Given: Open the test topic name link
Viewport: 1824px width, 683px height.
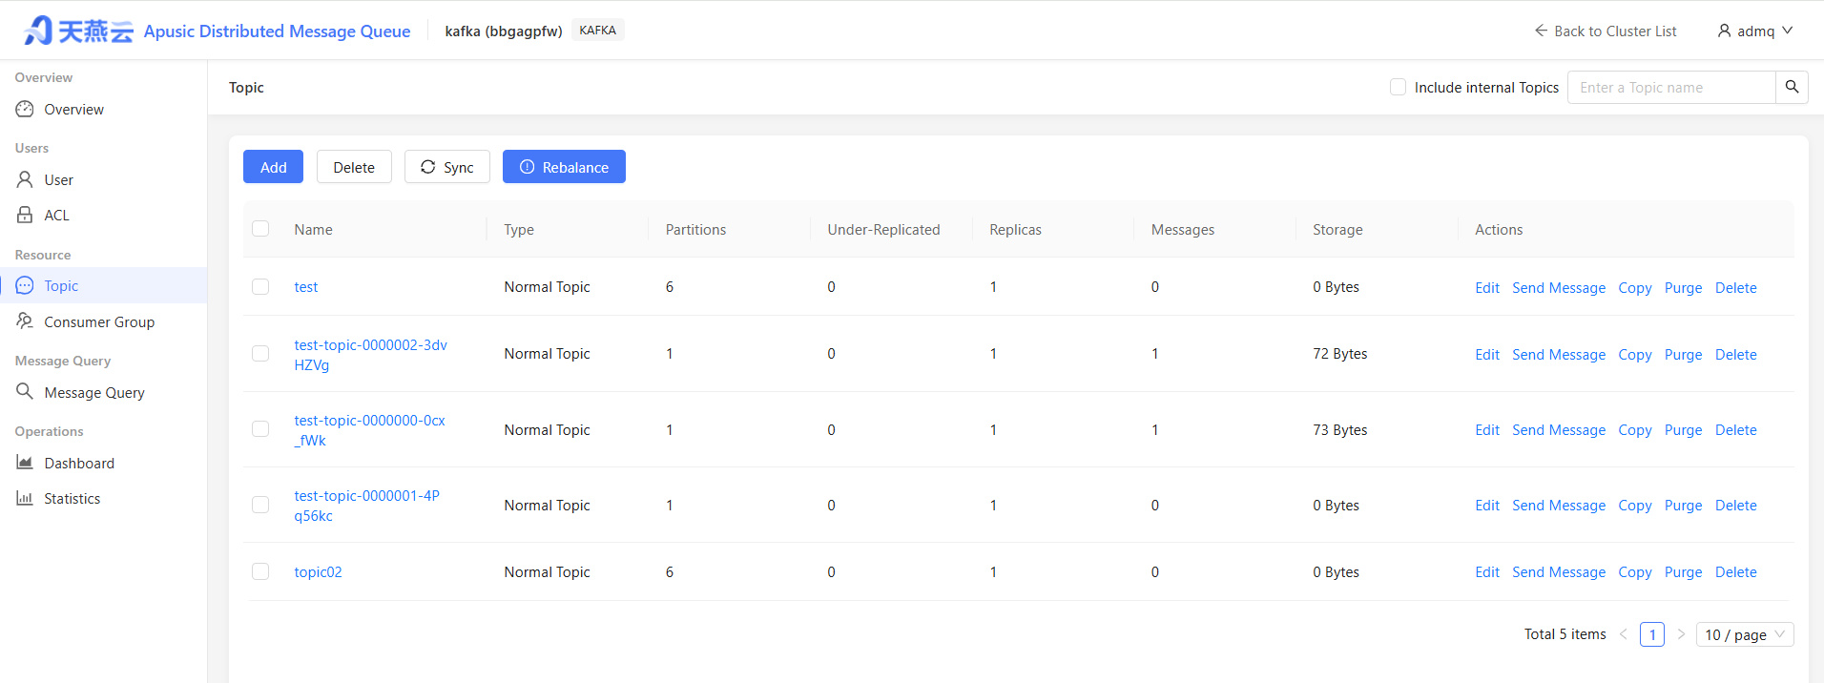Looking at the screenshot, I should [x=306, y=286].
